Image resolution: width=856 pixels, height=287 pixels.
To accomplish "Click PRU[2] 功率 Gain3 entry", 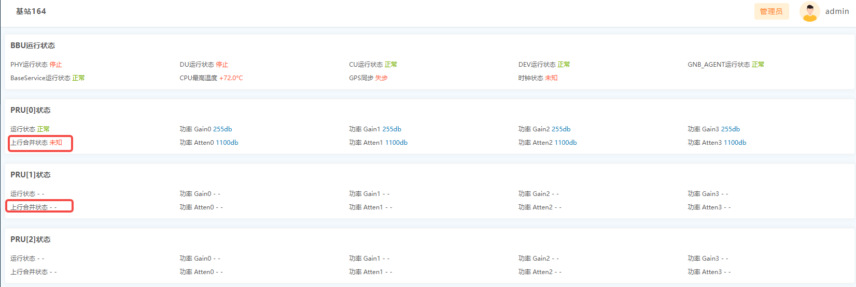I will click(x=708, y=259).
